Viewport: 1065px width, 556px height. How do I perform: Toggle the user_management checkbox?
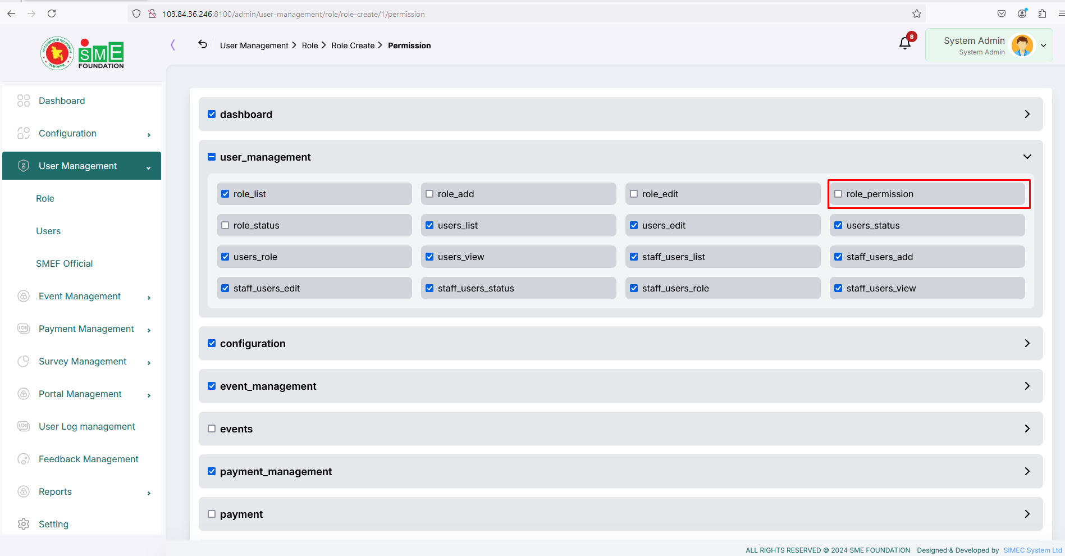coord(212,157)
